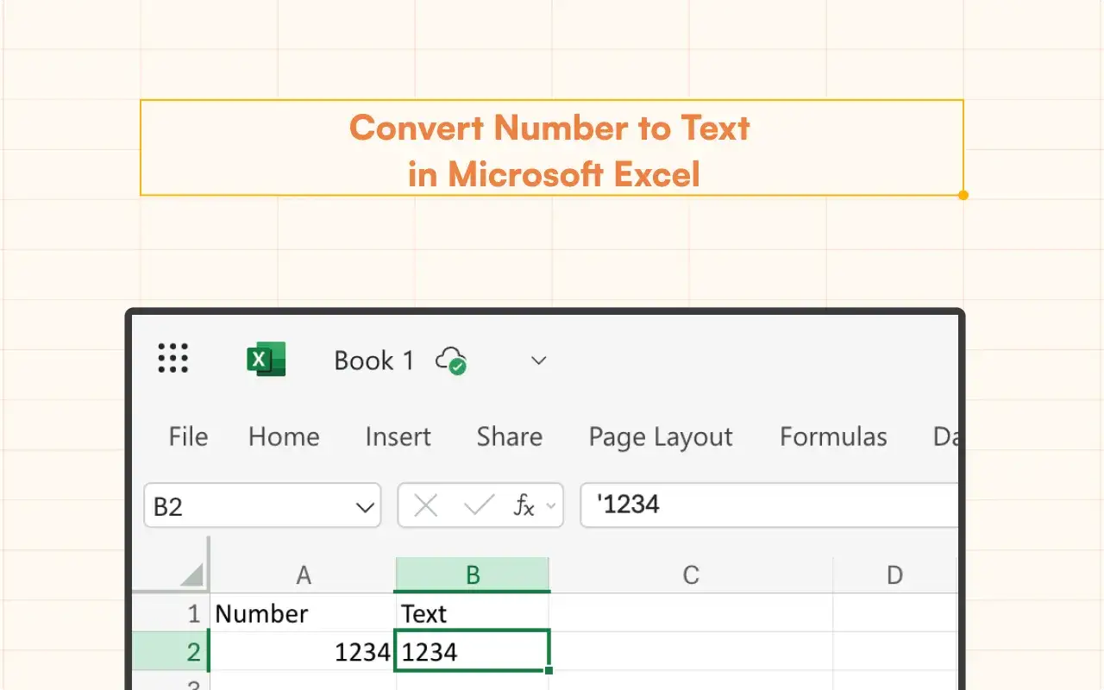This screenshot has height=690, width=1104.
Task: Select row 1 header
Action: point(171,613)
